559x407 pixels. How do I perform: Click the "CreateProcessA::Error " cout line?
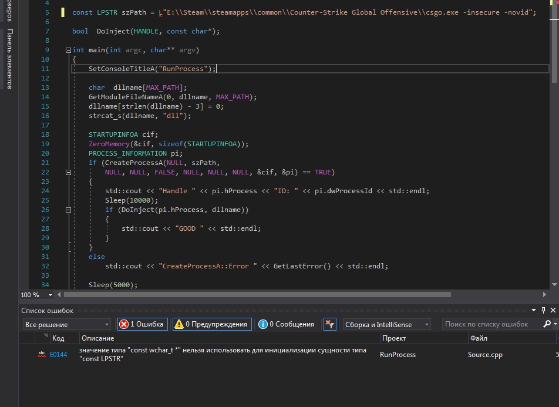pyautogui.click(x=247, y=266)
